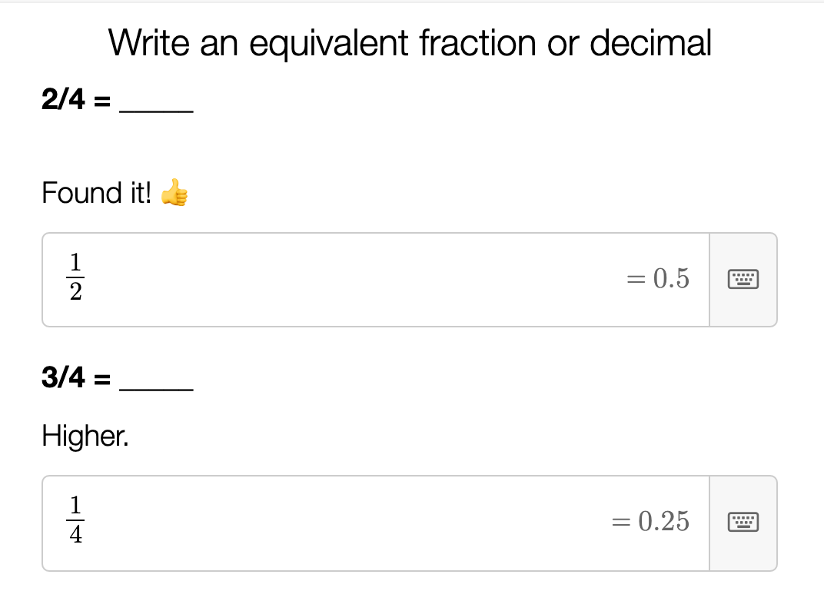
Task: Click the blank line after "3/4 ="
Action: click(157, 385)
